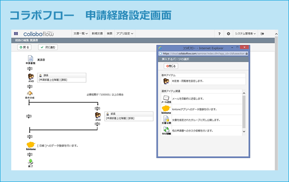
Task: Select the メール送信 part icon
Action: [166, 99]
